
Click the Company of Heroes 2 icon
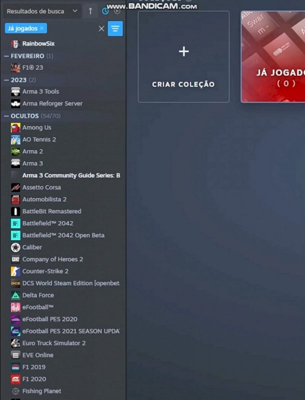coord(15,259)
